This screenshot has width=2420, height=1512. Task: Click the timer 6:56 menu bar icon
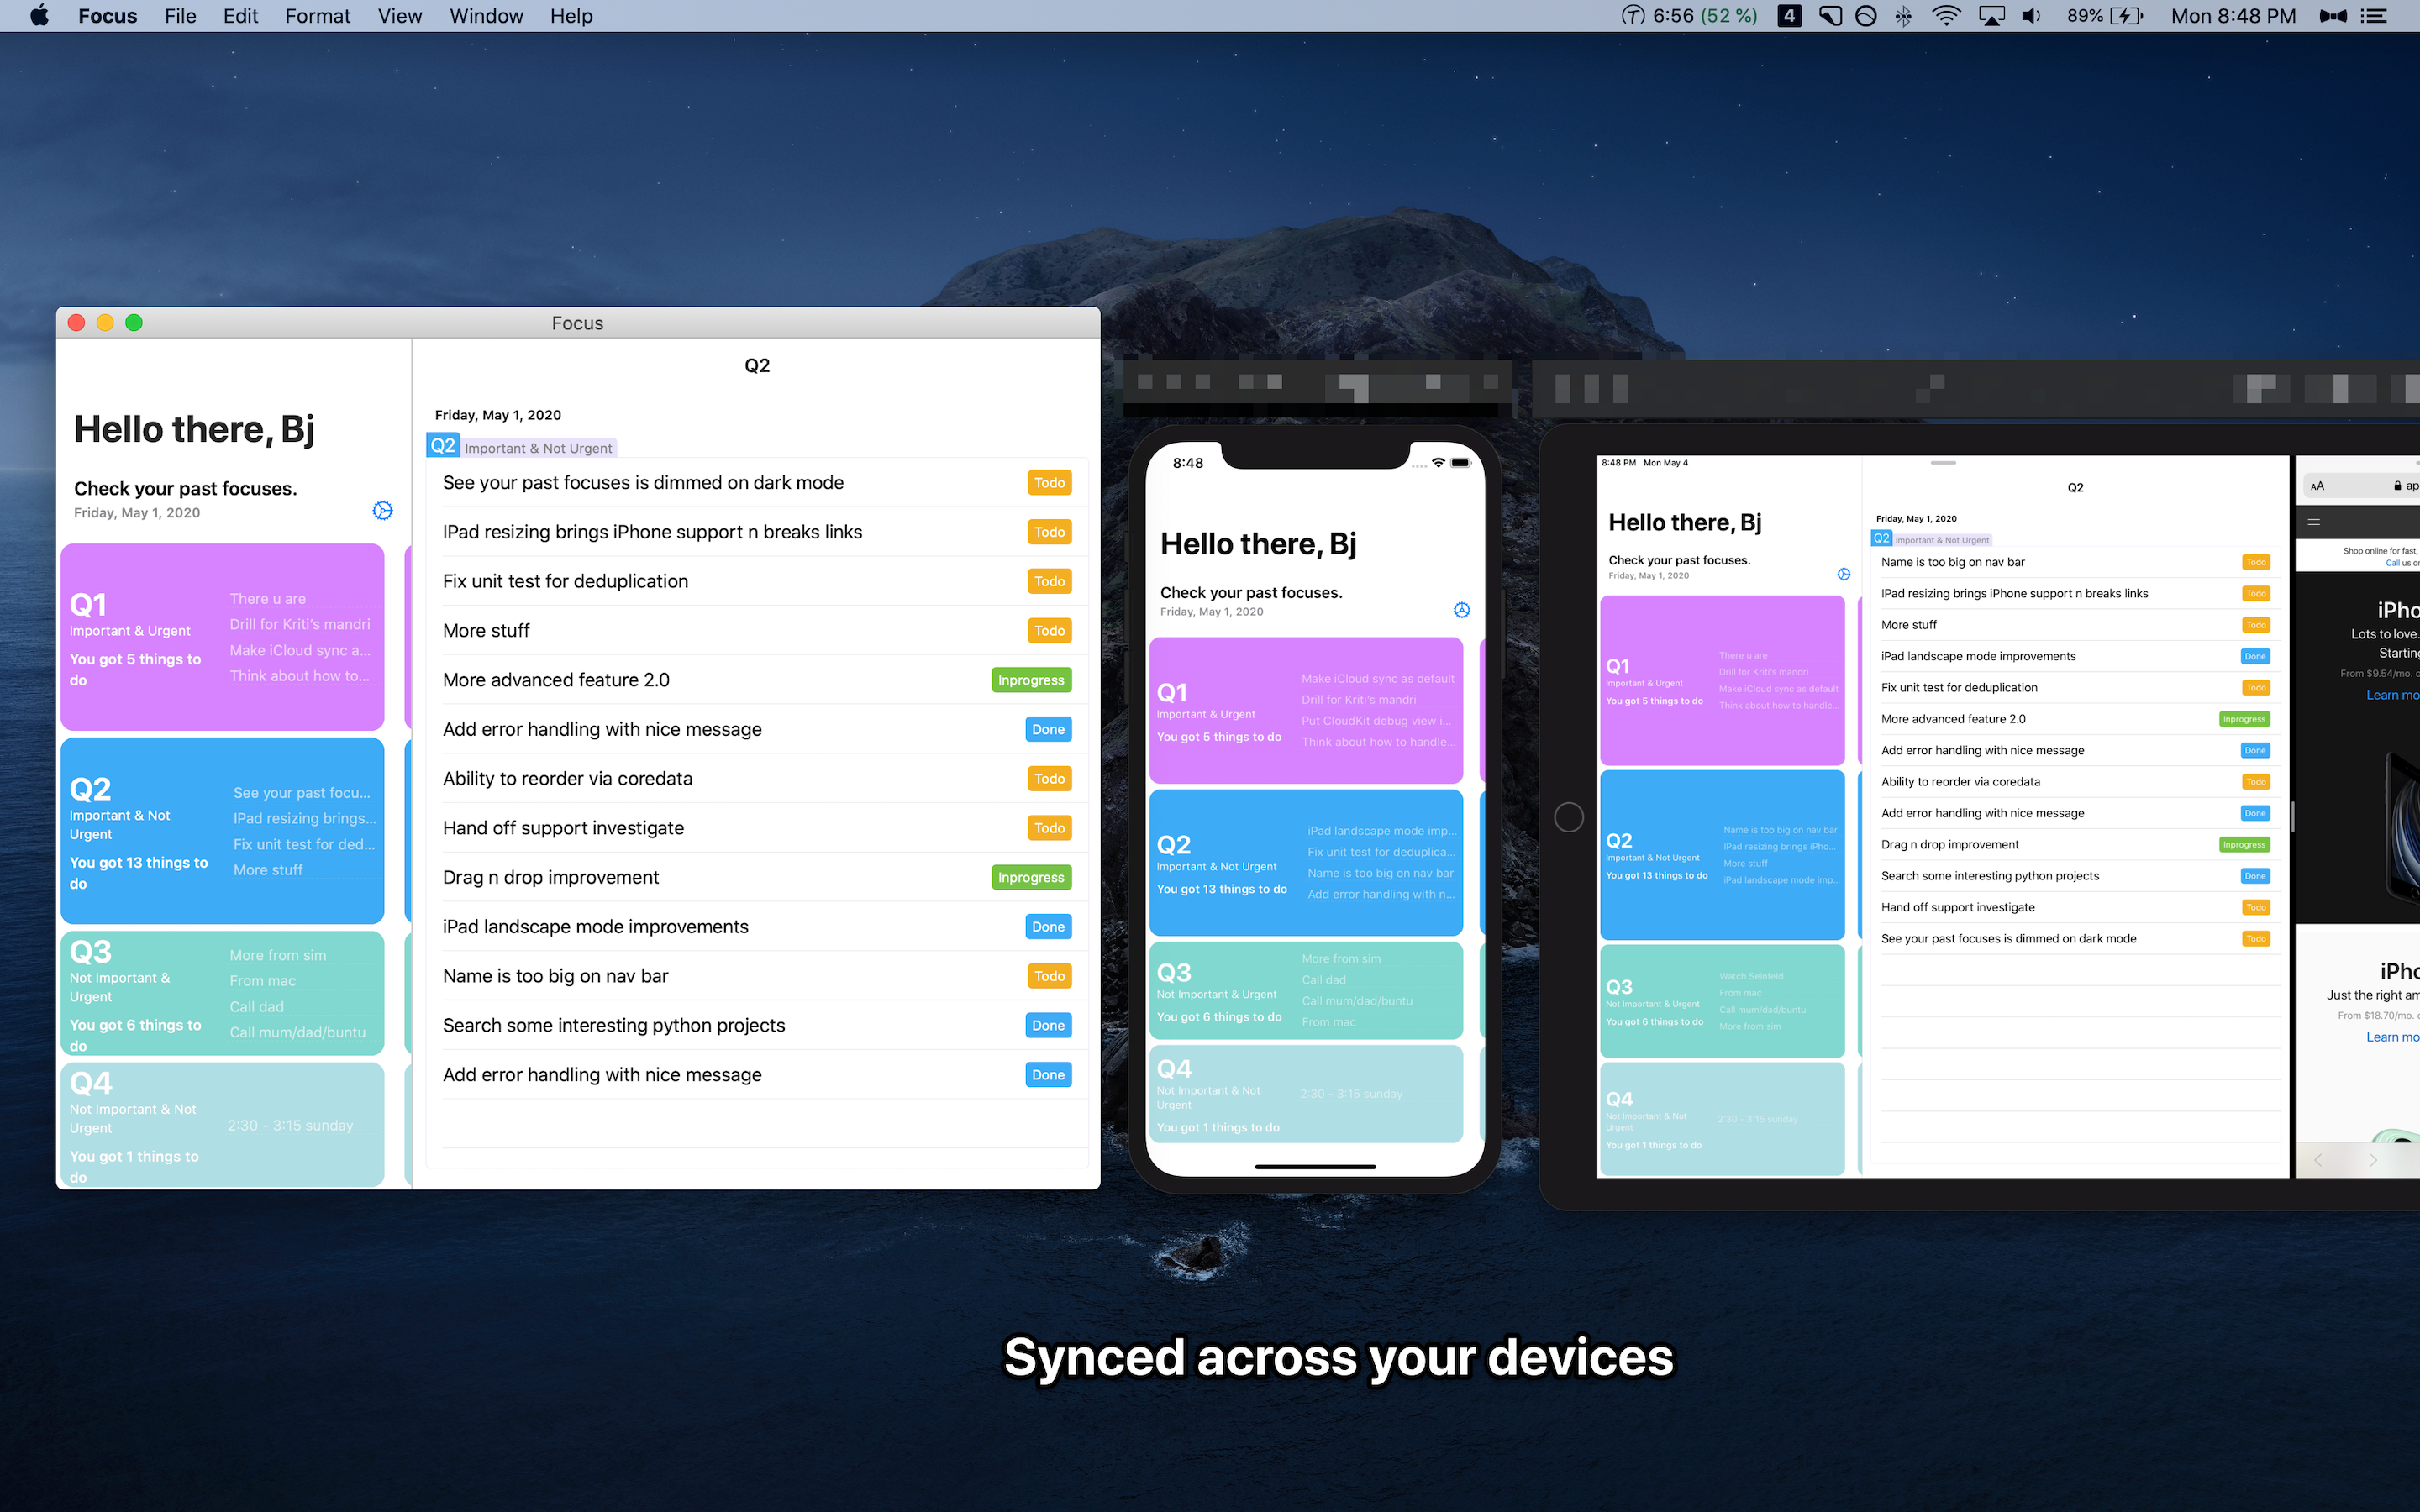pos(1689,15)
